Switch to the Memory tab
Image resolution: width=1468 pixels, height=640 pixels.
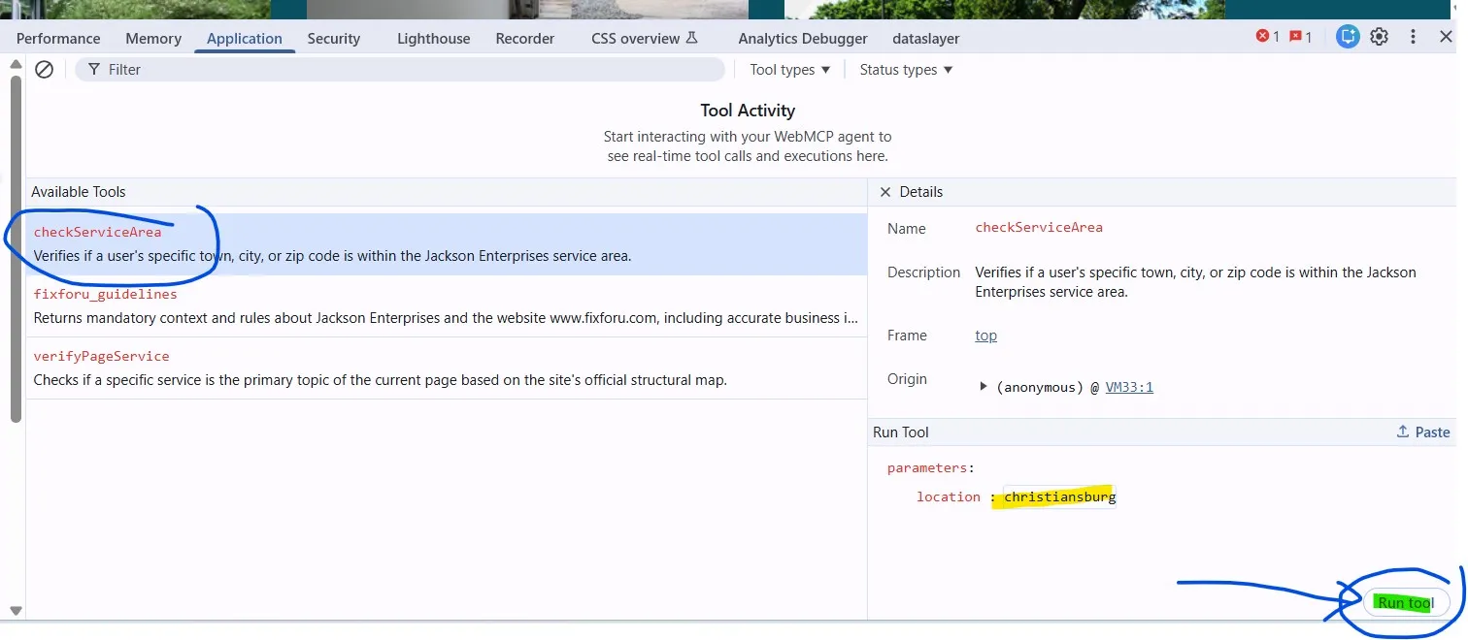click(x=153, y=39)
